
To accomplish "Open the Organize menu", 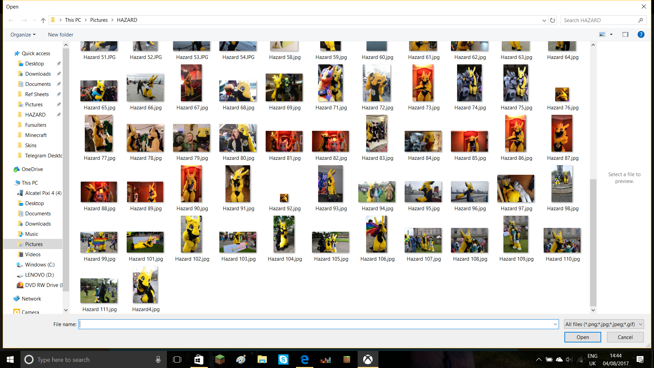I will [x=23, y=34].
